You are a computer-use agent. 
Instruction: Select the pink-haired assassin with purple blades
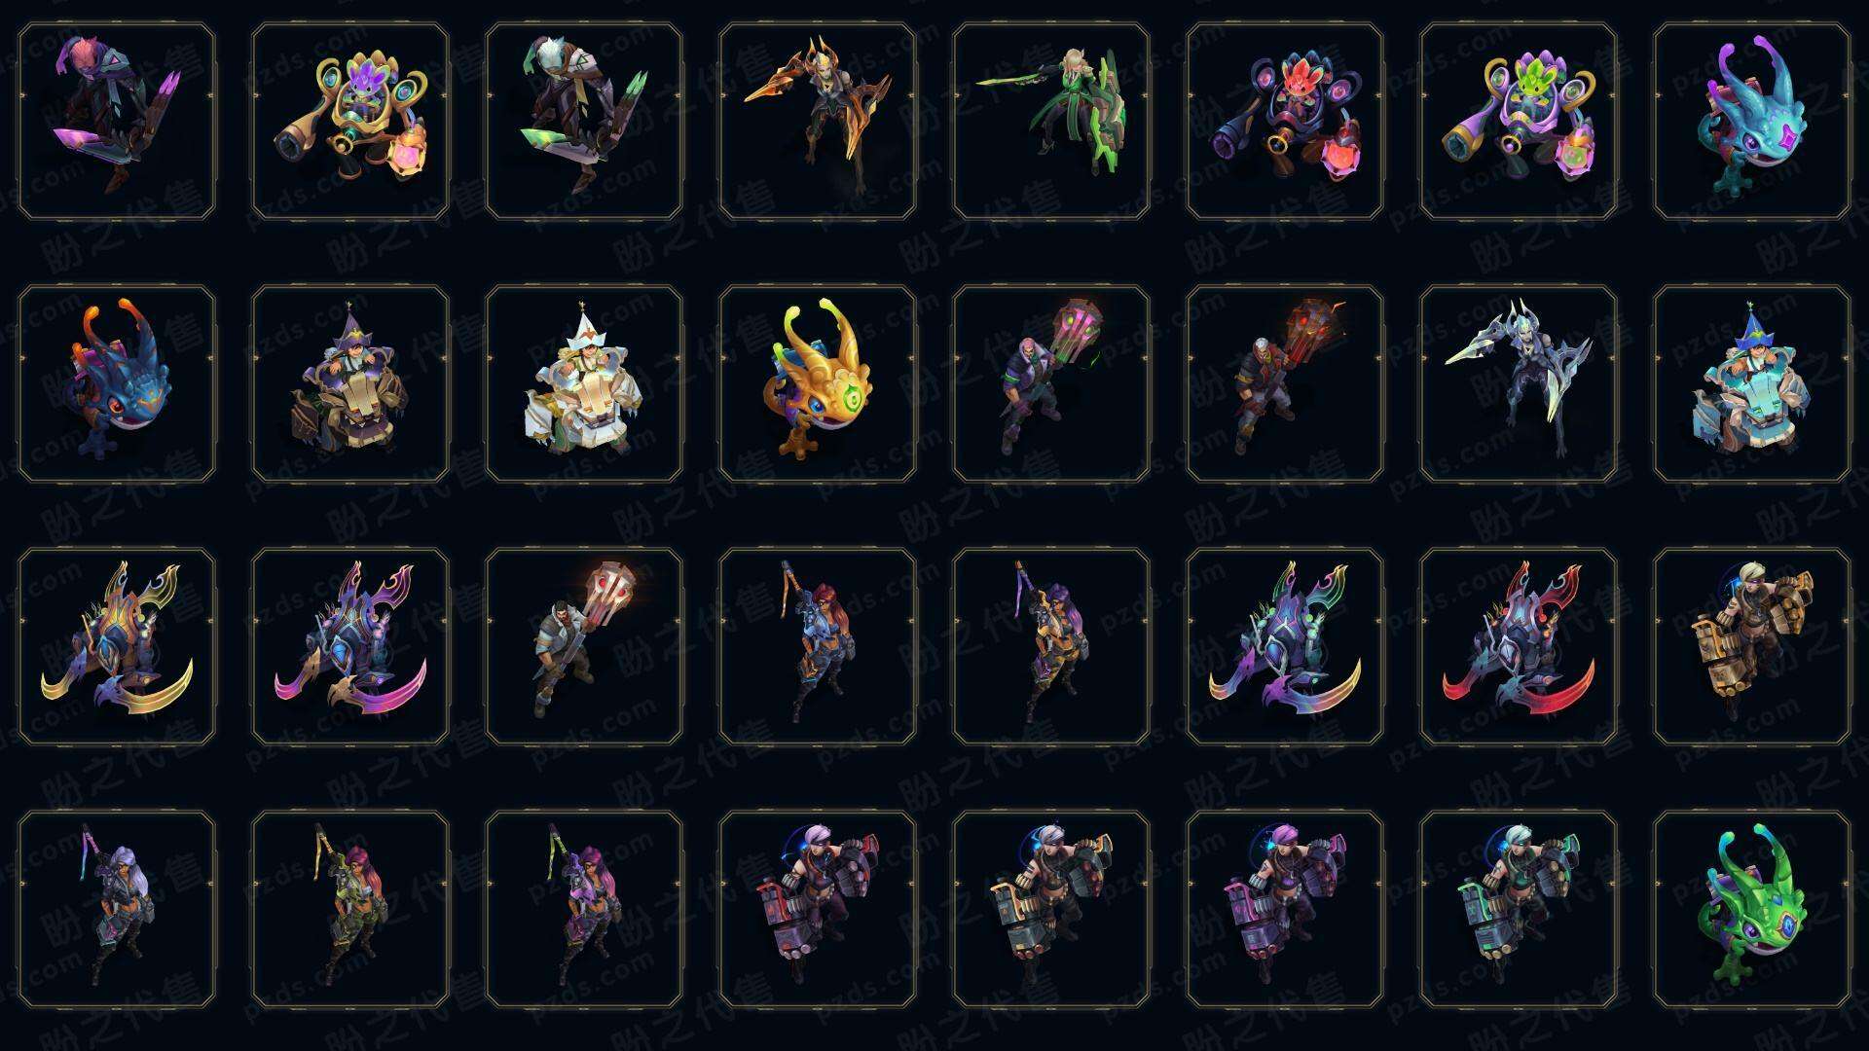click(x=117, y=122)
